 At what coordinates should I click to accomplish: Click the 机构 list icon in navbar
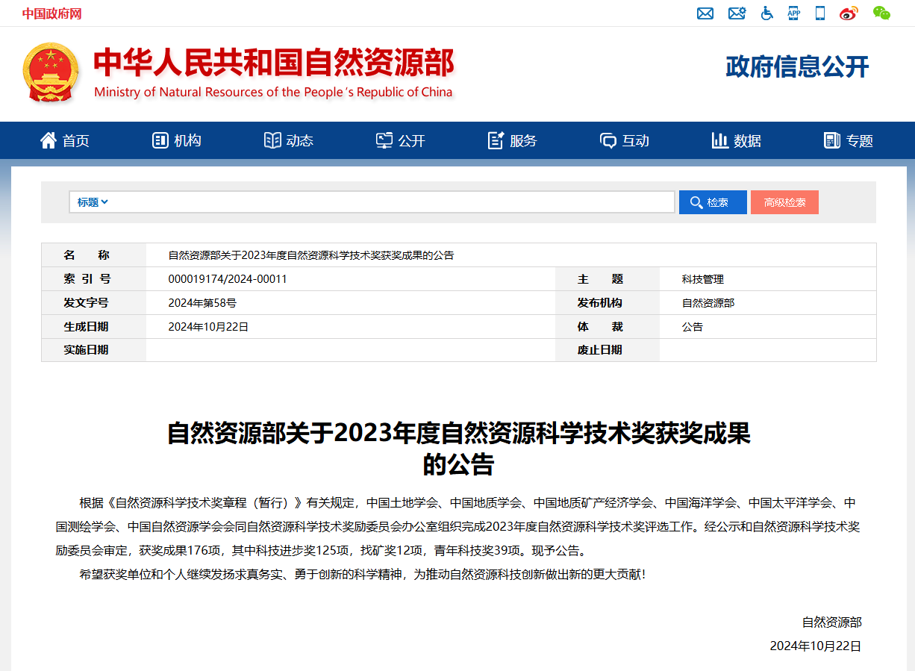pyautogui.click(x=160, y=140)
